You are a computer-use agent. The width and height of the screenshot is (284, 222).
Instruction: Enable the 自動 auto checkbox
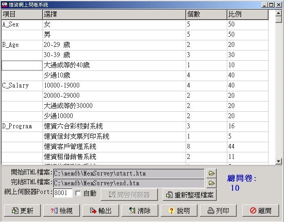click(79, 193)
